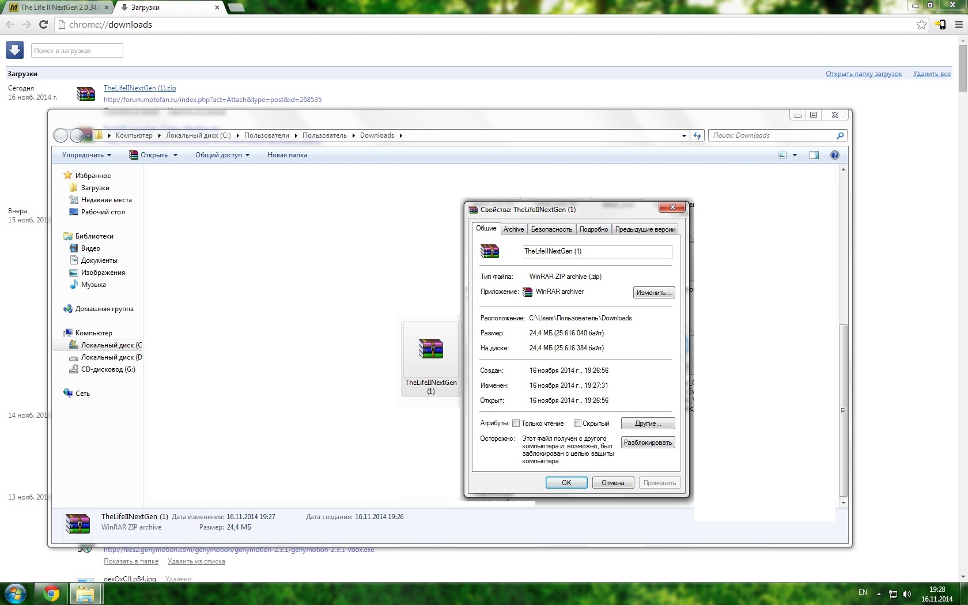The width and height of the screenshot is (968, 605).
Task: Open the Общий доступ dropdown
Action: [x=222, y=155]
